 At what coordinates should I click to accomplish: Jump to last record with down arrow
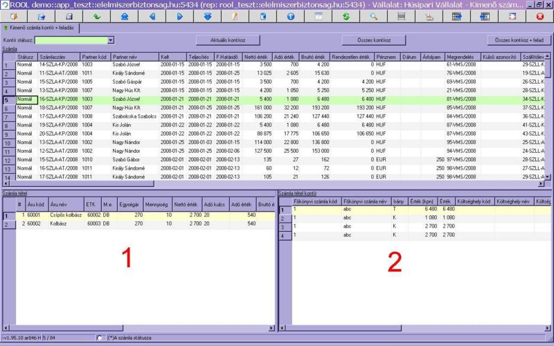[207, 15]
